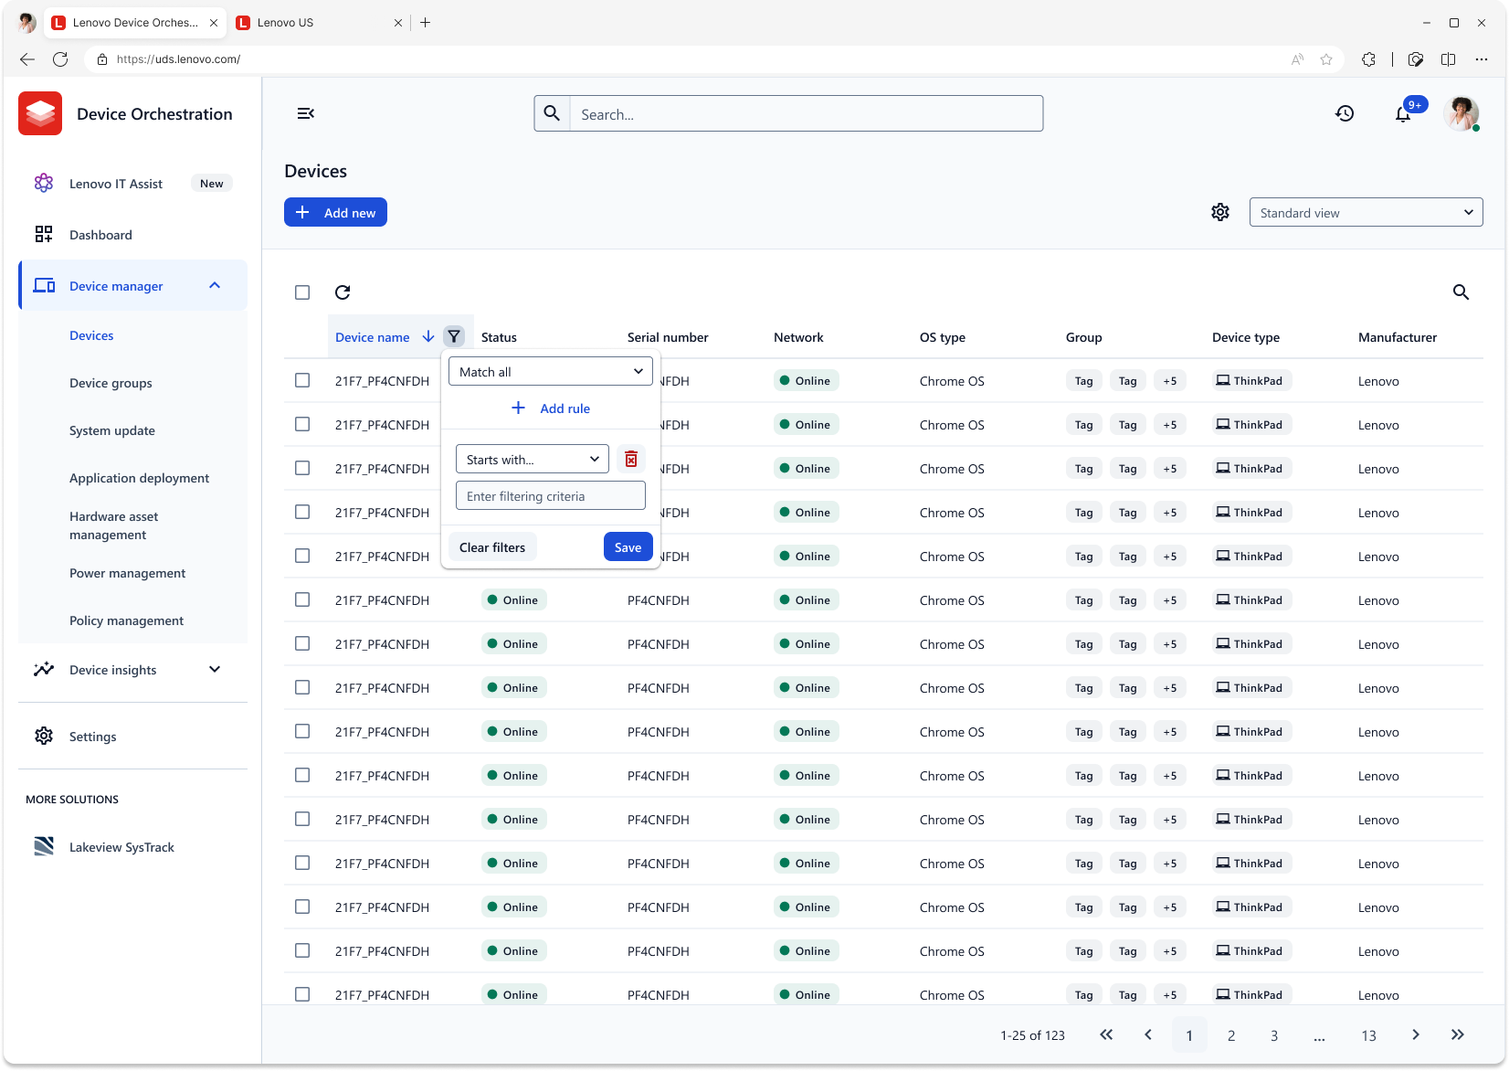This screenshot has height=1071, width=1509.
Task: Click the Lenovo IT Assist icon
Action: point(44,183)
